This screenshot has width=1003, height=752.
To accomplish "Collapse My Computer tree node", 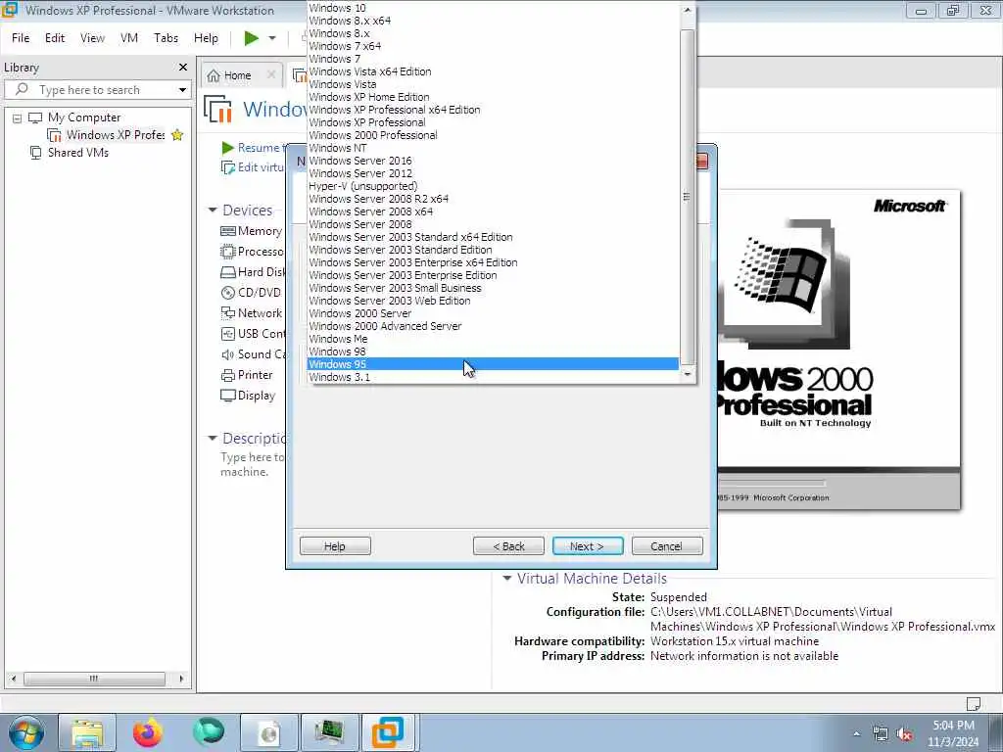I will (18, 118).
